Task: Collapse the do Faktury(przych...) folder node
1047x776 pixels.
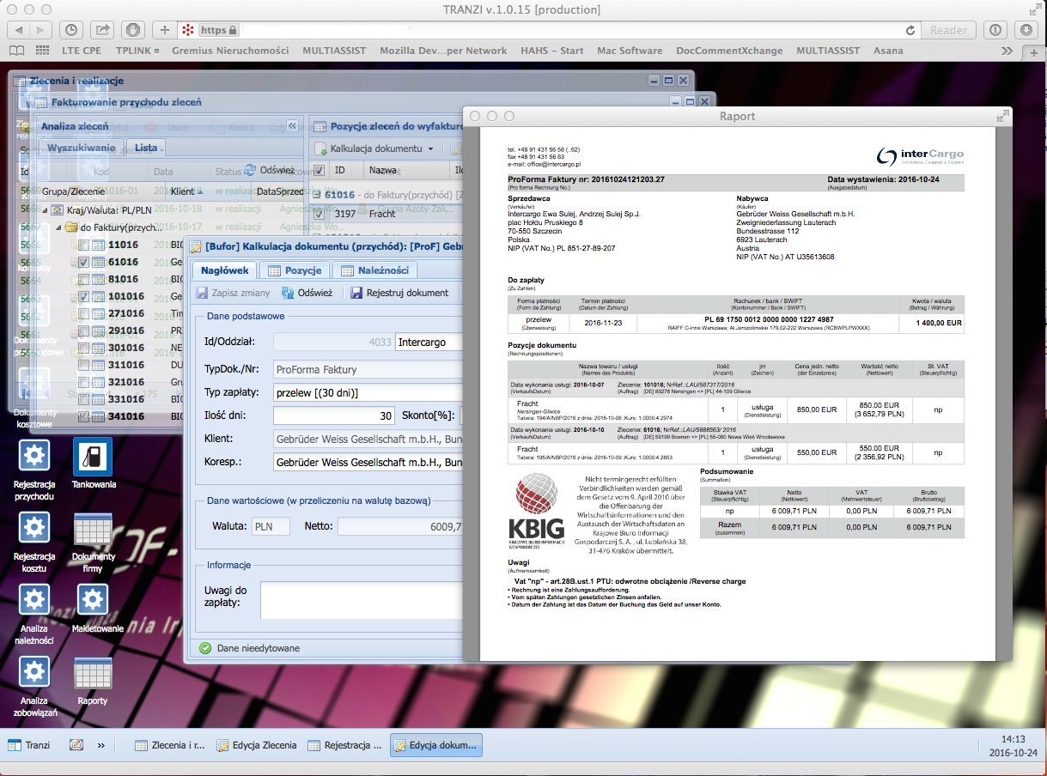Action: pyautogui.click(x=60, y=227)
